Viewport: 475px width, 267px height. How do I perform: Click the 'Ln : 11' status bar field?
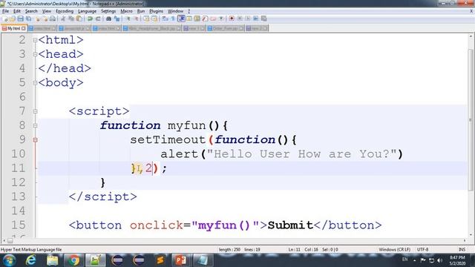click(x=294, y=249)
